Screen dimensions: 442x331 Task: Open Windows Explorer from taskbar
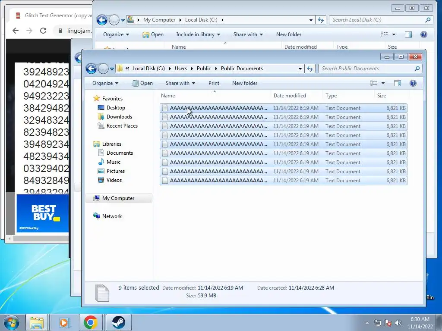pos(37,322)
